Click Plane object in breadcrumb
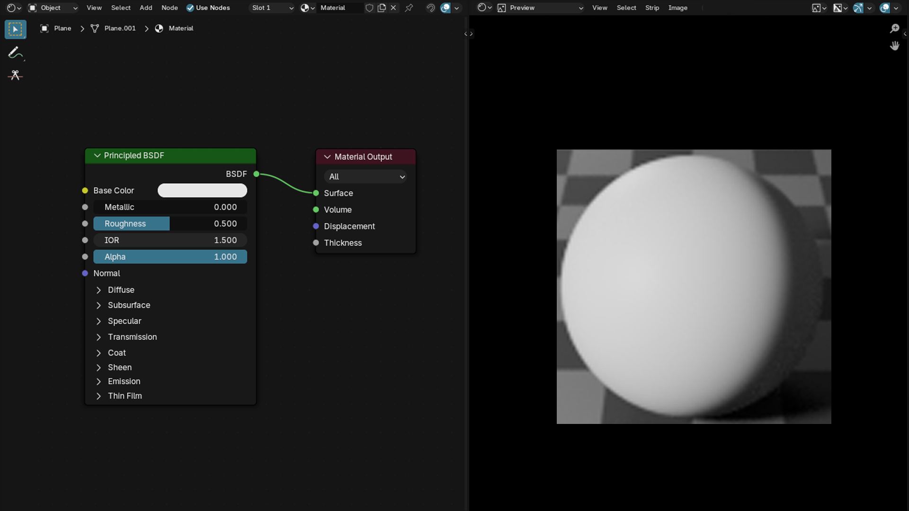 56,28
